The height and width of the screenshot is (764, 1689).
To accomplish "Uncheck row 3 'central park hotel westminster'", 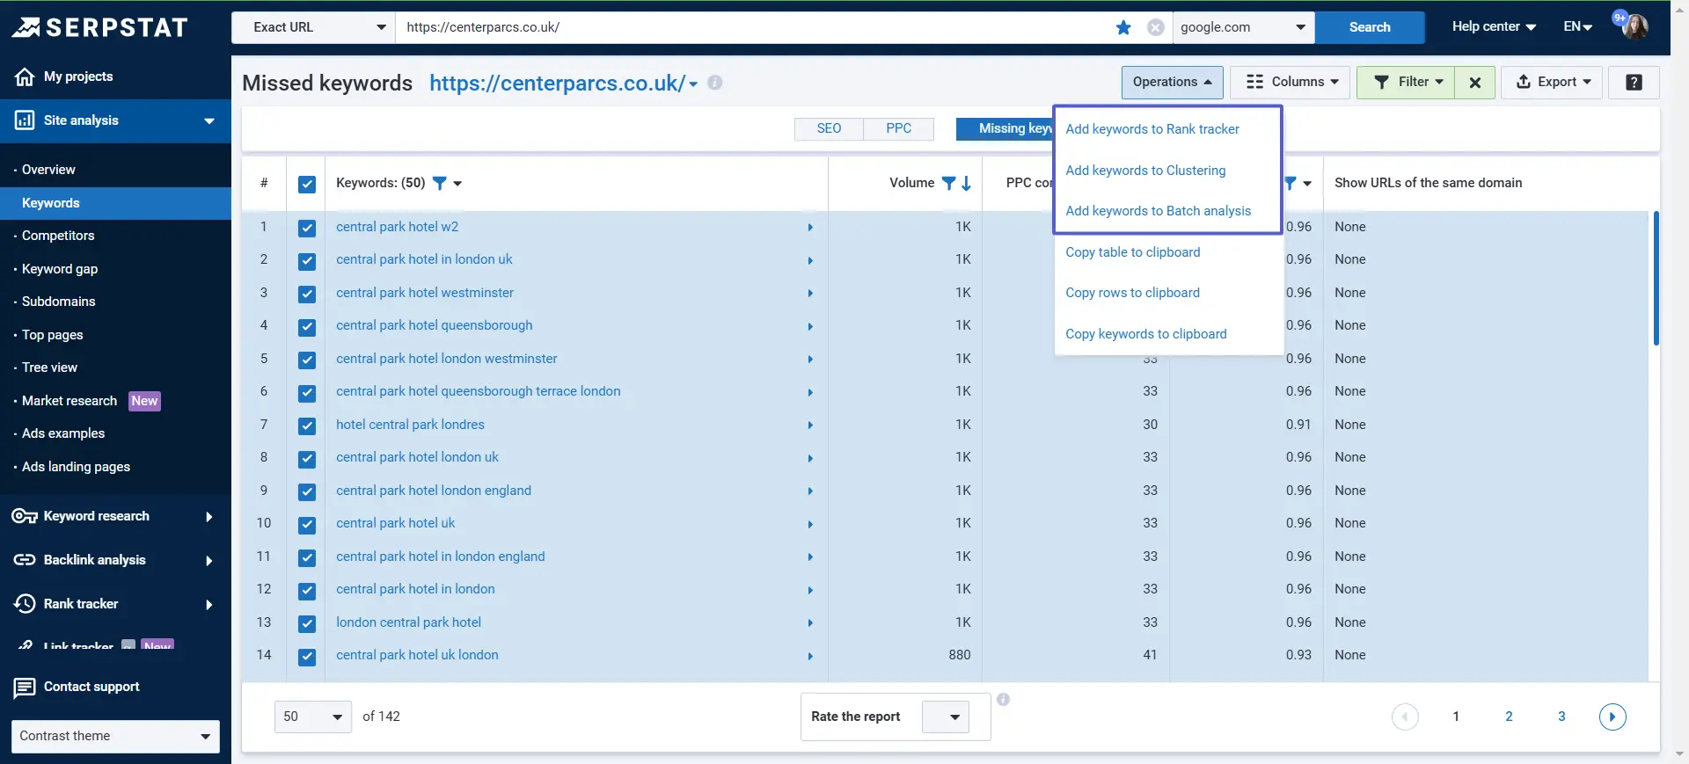I will 307,295.
